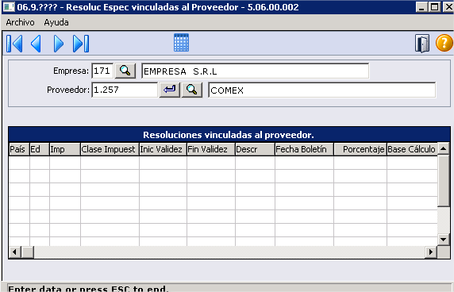454x292 pixels.
Task: Click the COMEX provider name field
Action: coord(321,90)
